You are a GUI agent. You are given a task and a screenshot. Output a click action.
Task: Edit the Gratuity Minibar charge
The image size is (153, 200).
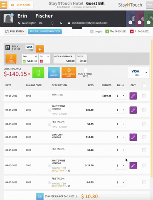click(133, 137)
